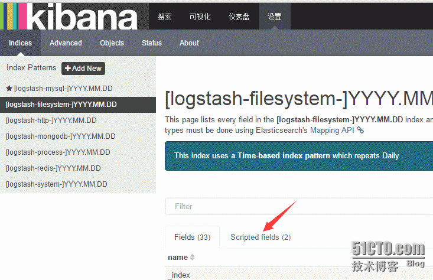Sort fields by the name column arrows

[192, 257]
